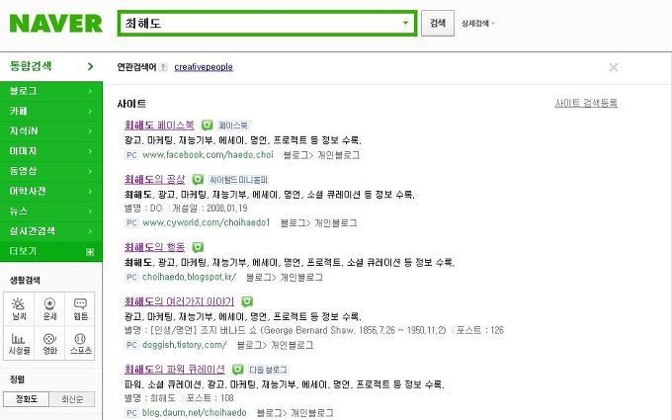Click the chevron beside 통합검색

click(90, 66)
